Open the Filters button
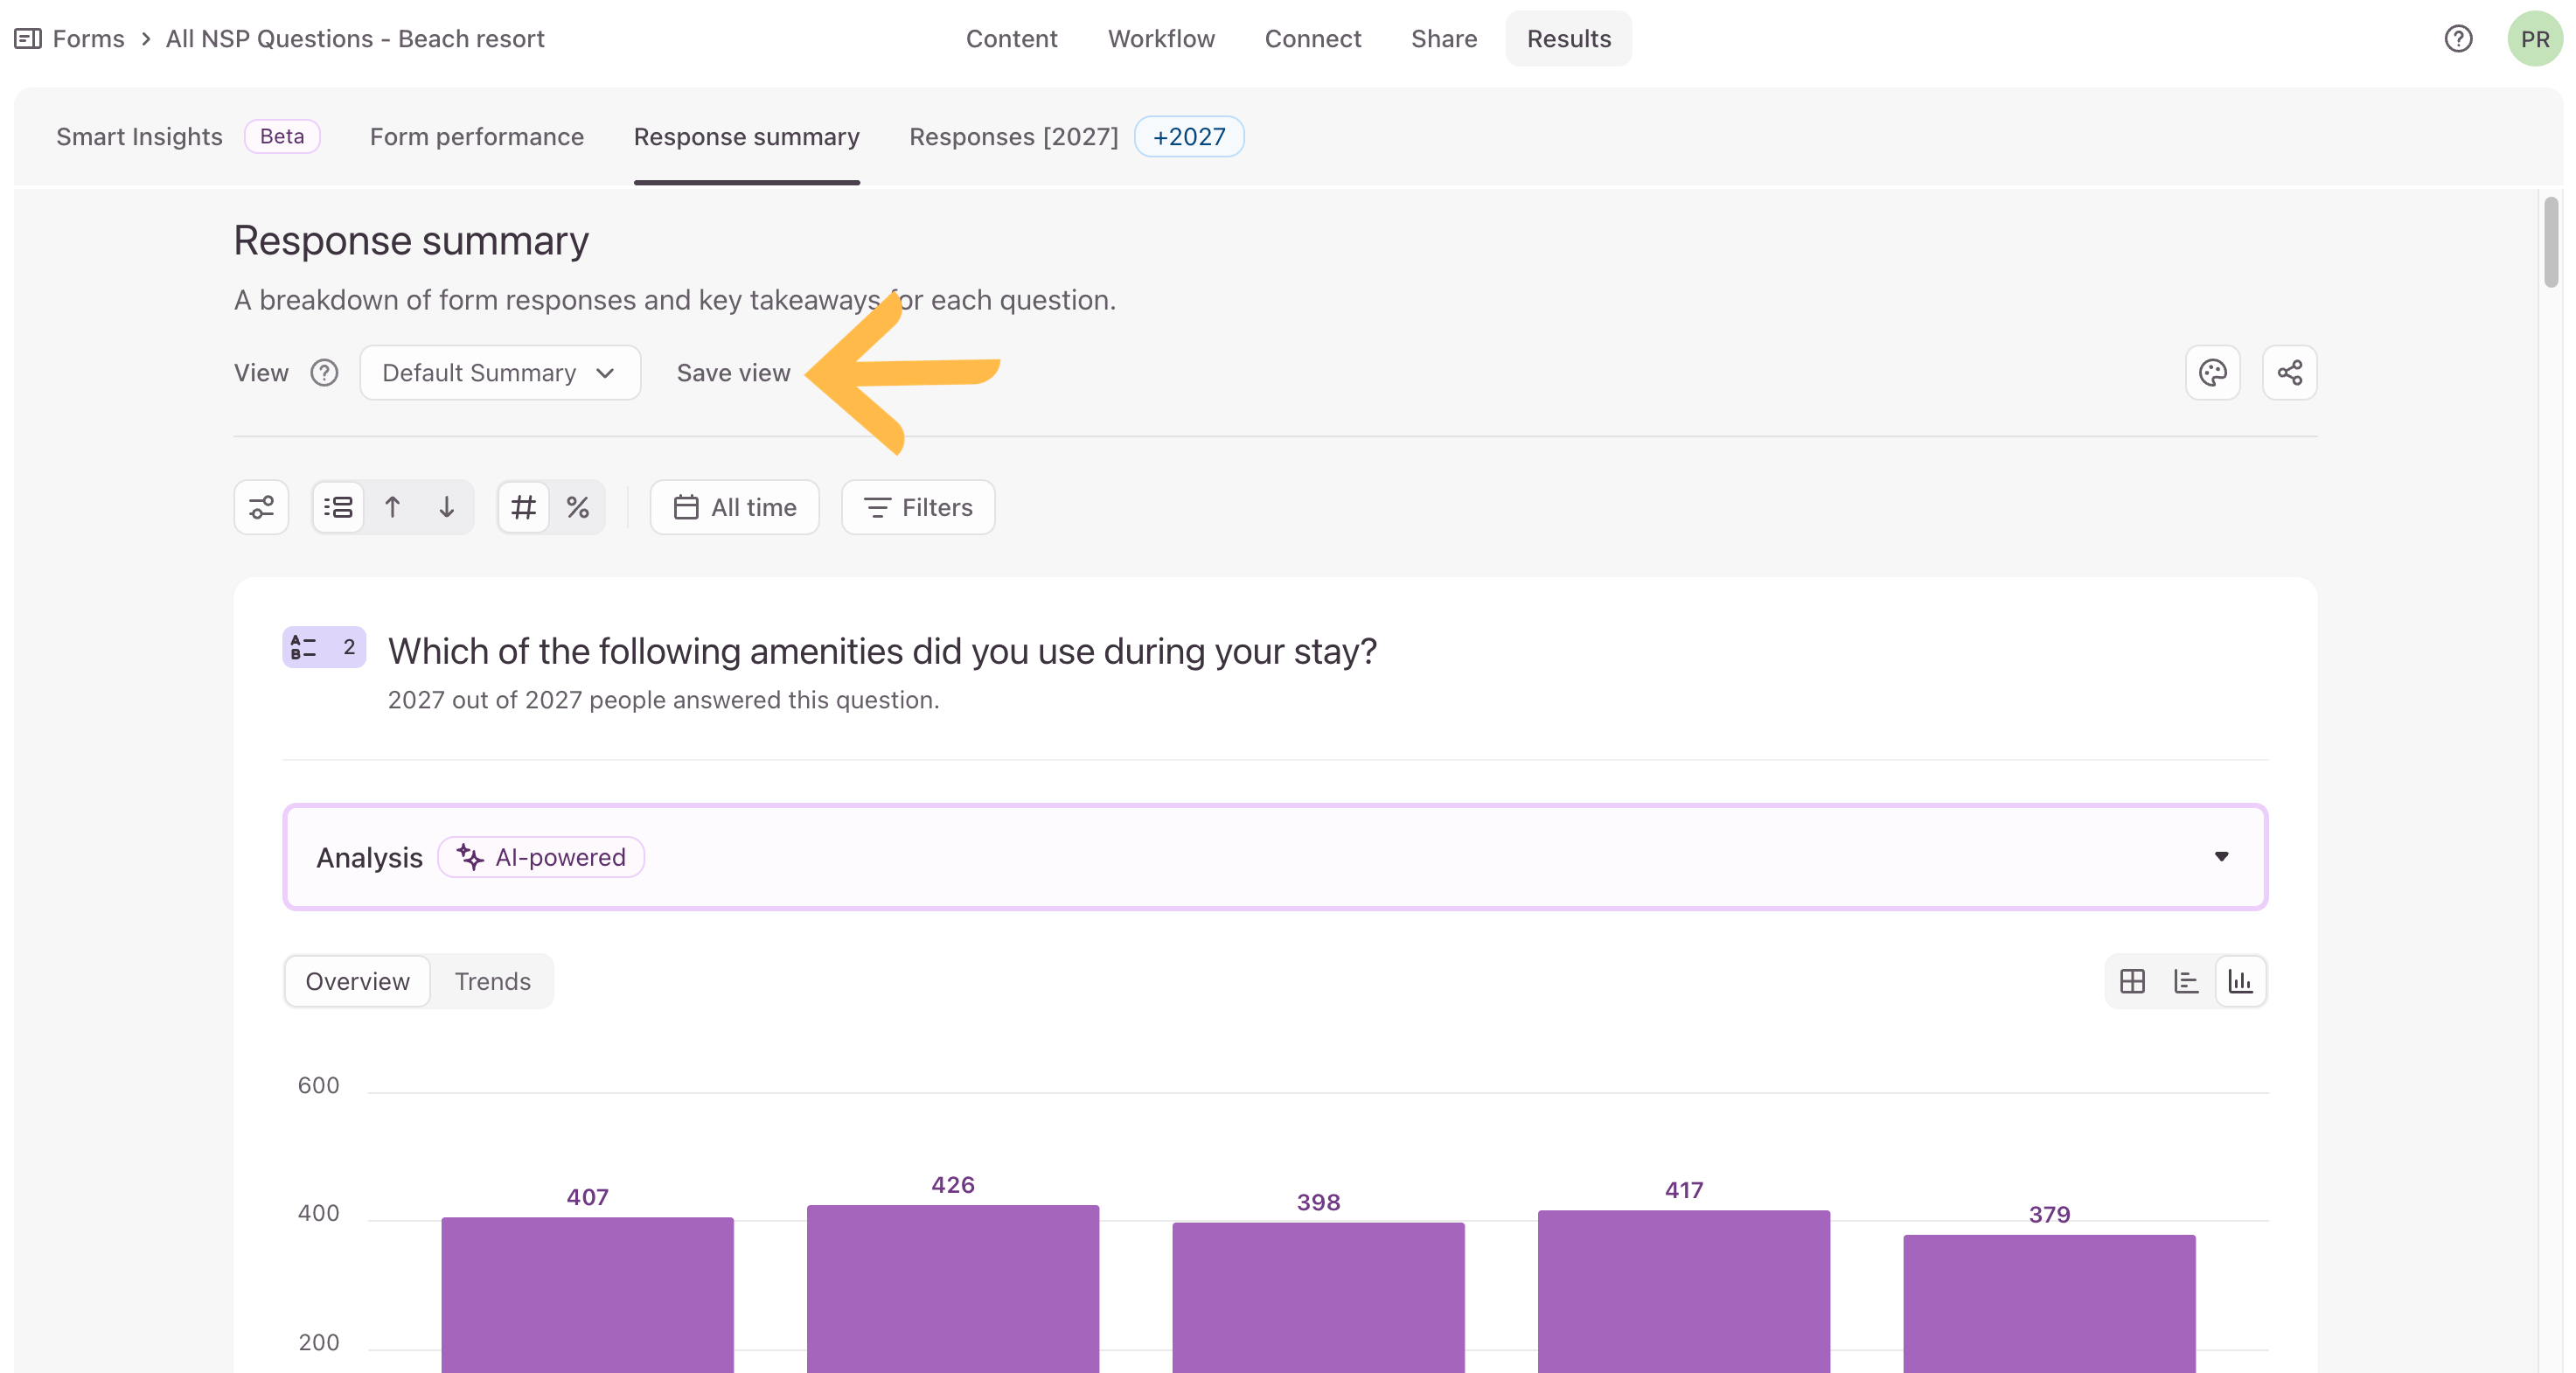The height and width of the screenshot is (1373, 2576). pyautogui.click(x=918, y=507)
